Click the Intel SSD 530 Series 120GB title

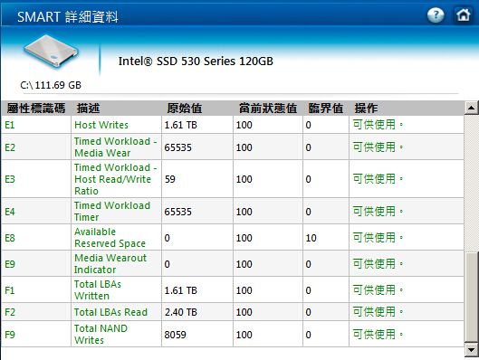196,61
